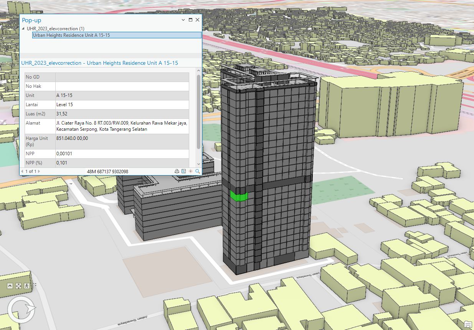Select Urban Heights Residence Unit A 15-15 row
The image size is (474, 330).
click(117, 35)
